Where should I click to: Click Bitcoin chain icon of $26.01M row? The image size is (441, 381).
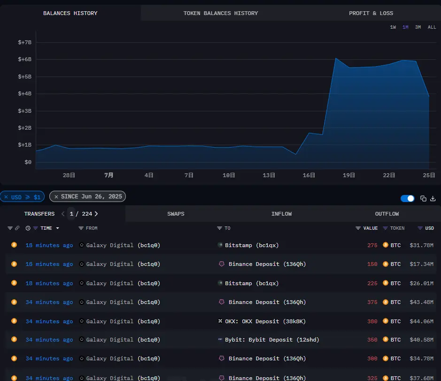[x=14, y=283]
